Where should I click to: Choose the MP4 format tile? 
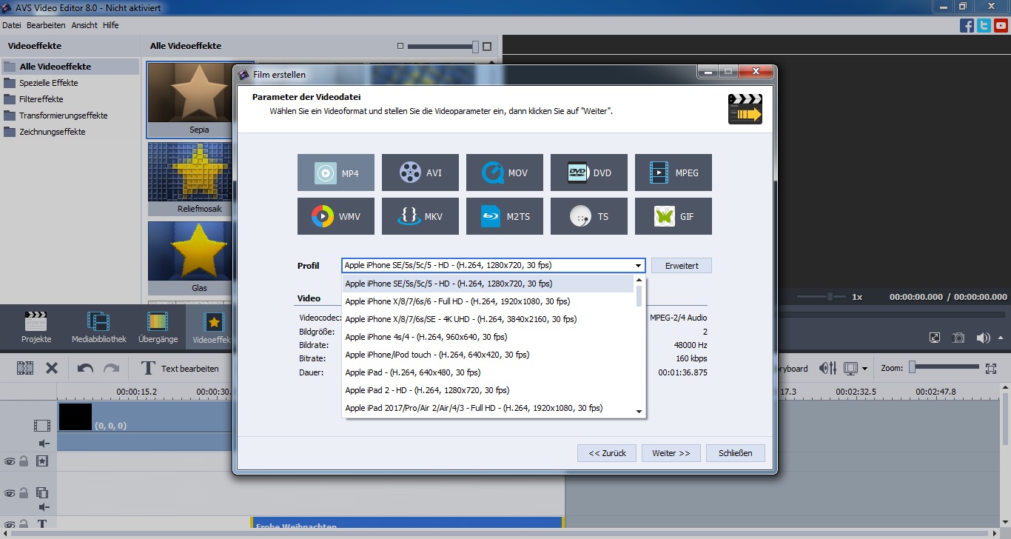click(336, 173)
